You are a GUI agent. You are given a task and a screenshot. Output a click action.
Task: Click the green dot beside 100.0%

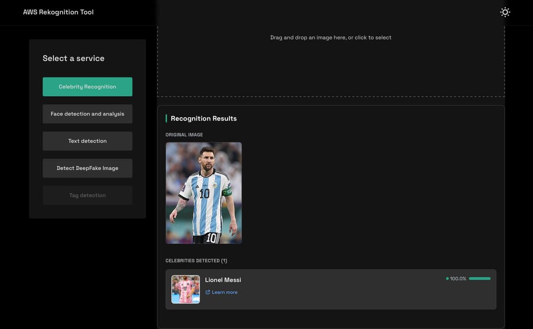click(447, 279)
